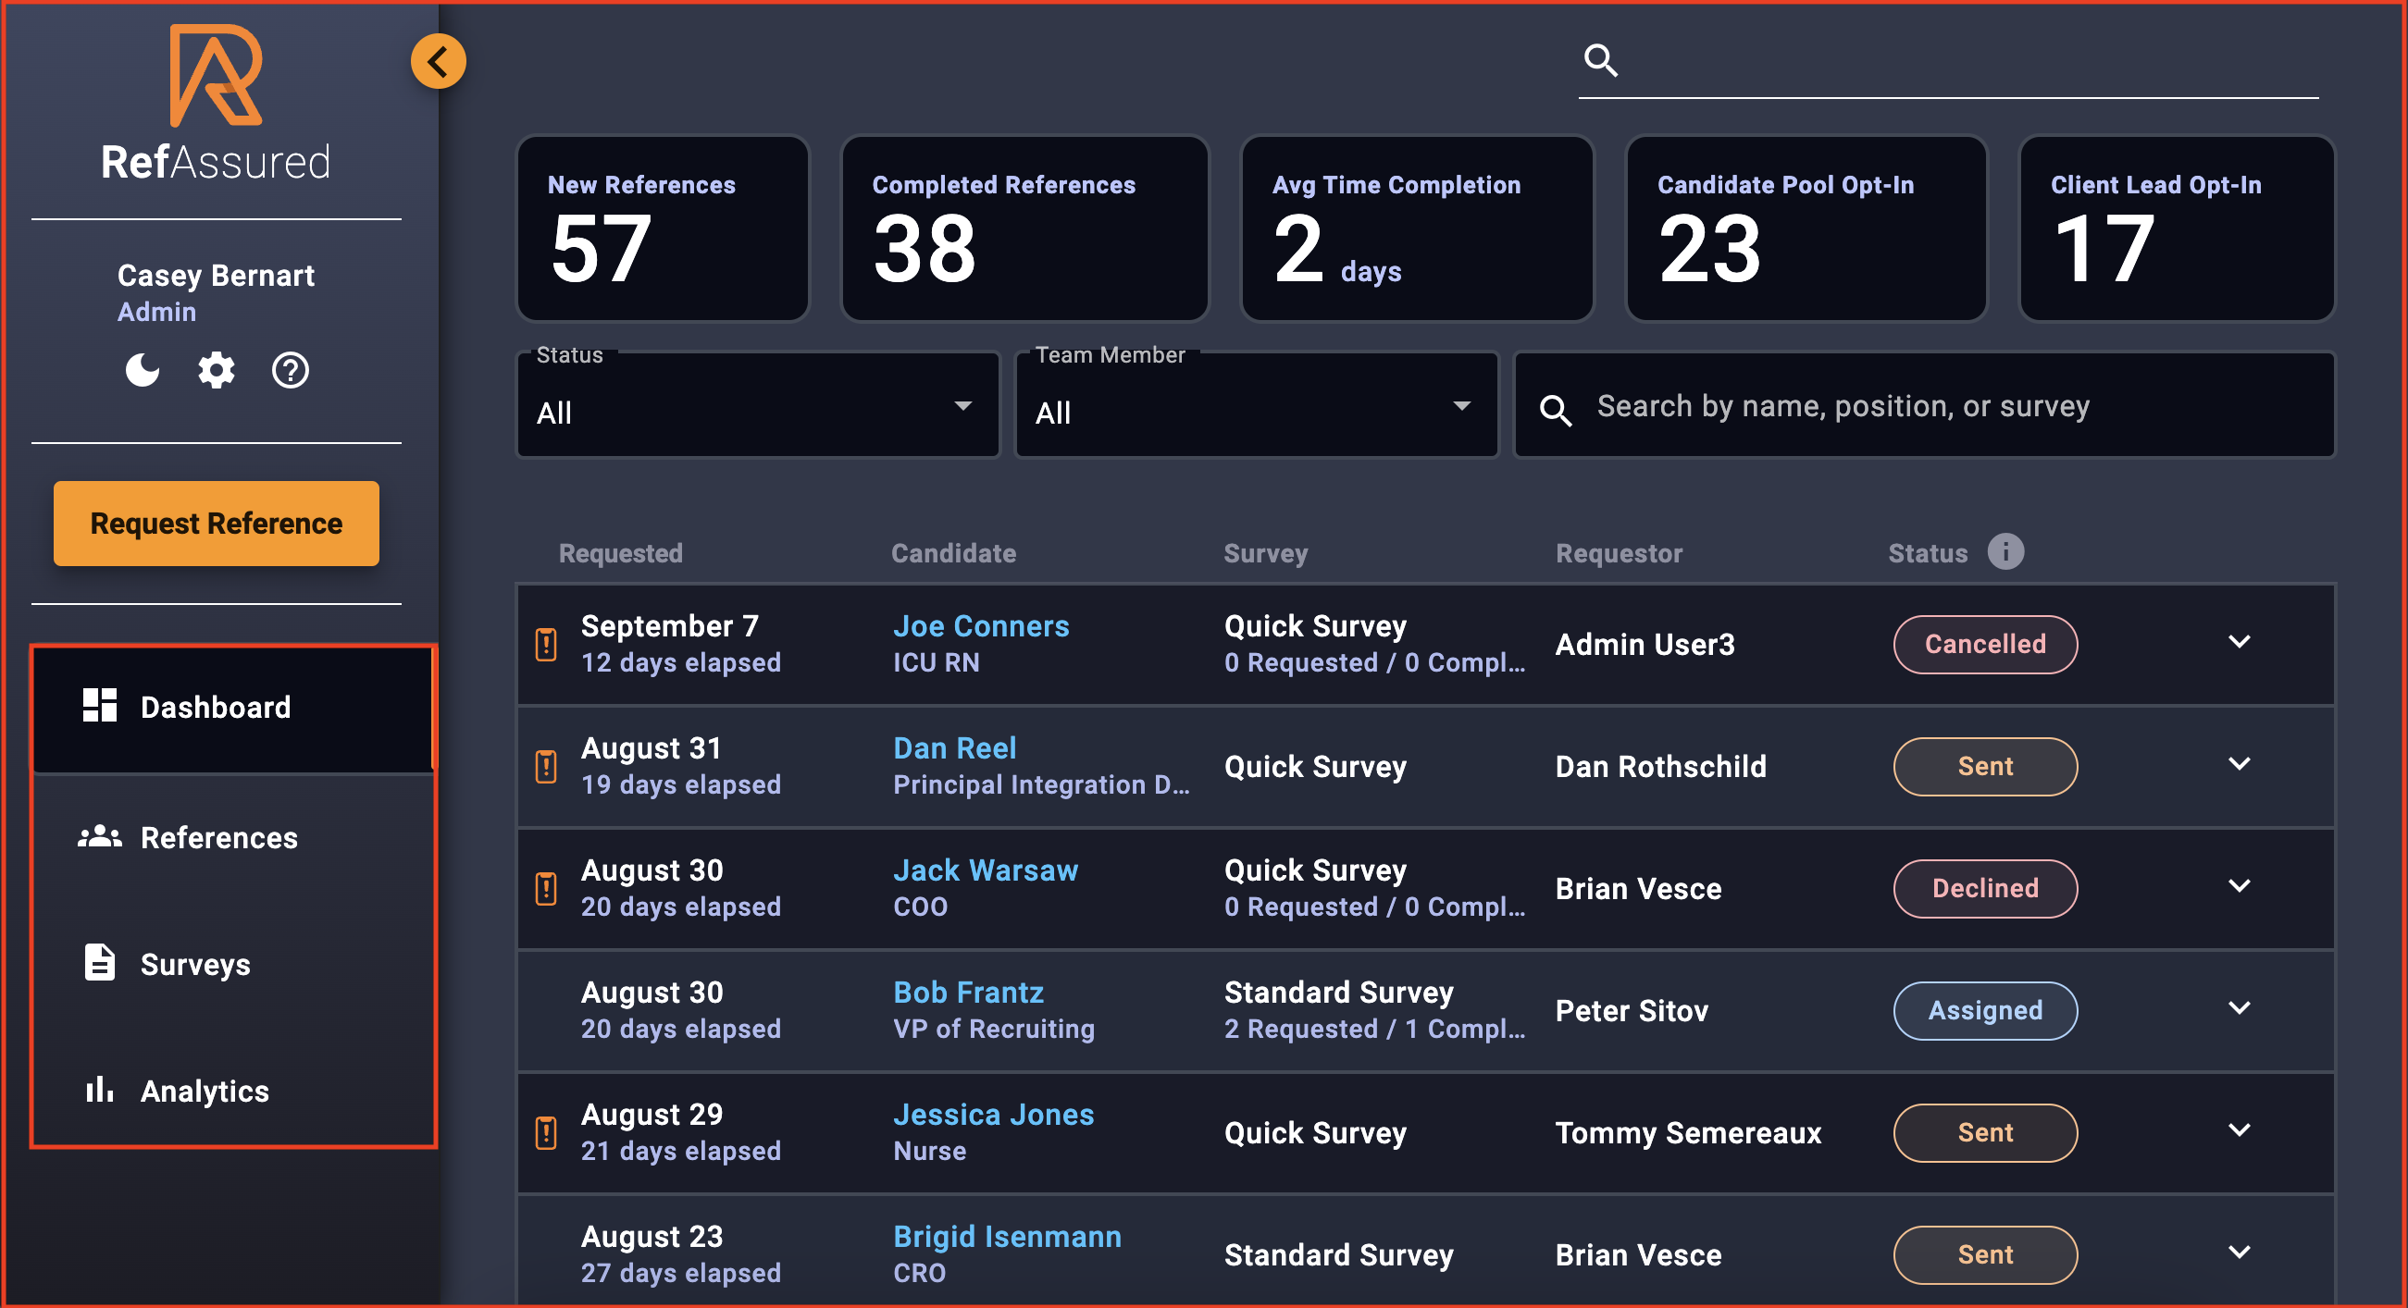Viewport: 2408px width, 1308px height.
Task: Focus the top global search field
Action: click(x=1949, y=62)
